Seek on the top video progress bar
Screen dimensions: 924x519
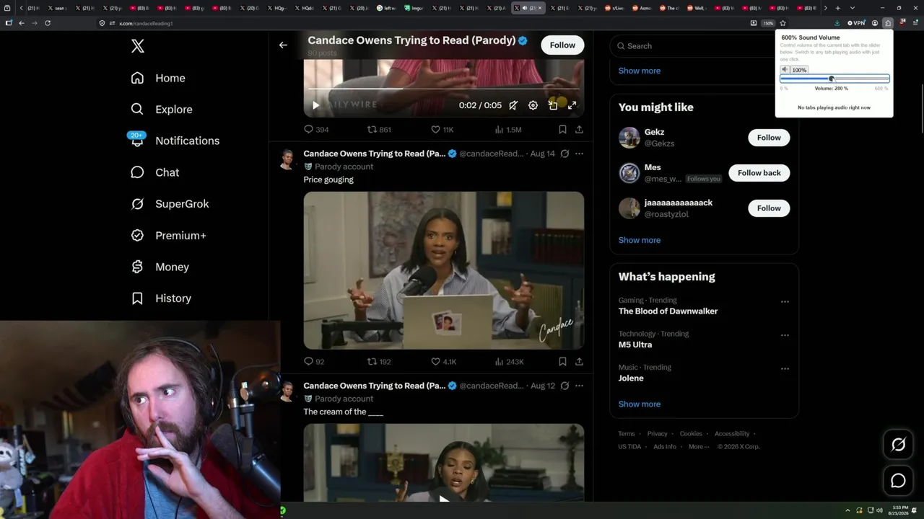[x=444, y=89]
